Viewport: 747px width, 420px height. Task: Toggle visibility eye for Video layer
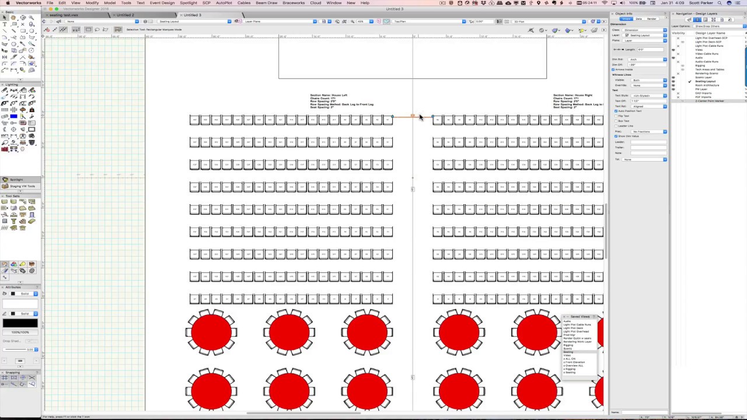(673, 50)
